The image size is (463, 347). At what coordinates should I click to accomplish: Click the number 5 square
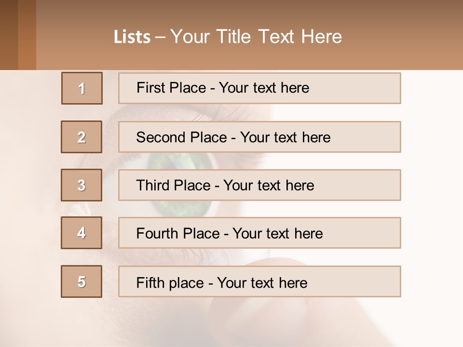click(82, 281)
